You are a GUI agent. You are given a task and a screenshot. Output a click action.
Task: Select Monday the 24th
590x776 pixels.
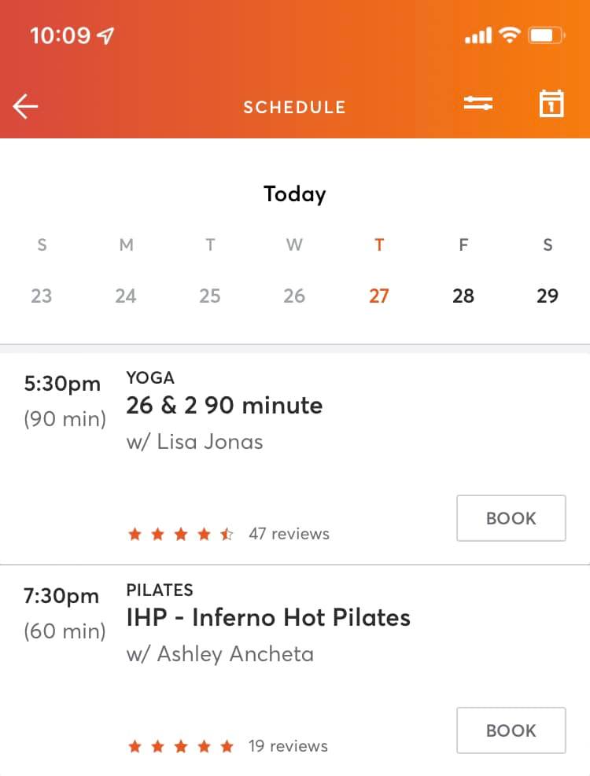(126, 296)
